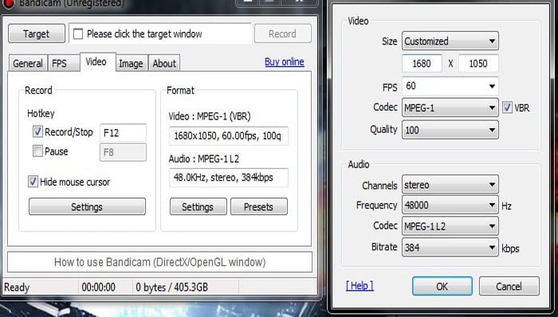Toggle the VBR checkbox
558x317 pixels.
click(x=507, y=108)
